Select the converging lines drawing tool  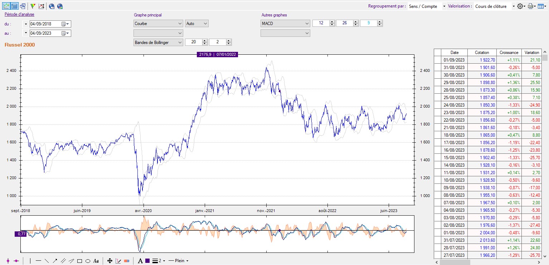(x=71, y=261)
